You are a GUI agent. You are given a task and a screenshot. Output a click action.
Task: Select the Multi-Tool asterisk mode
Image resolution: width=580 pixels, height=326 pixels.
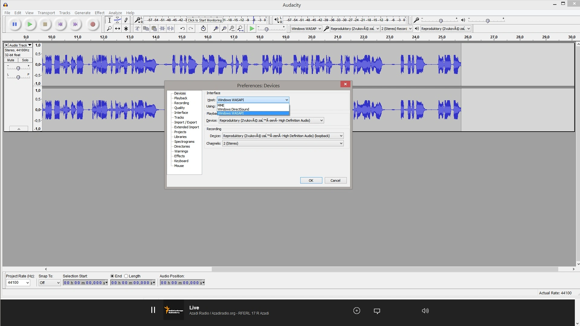[x=126, y=28]
